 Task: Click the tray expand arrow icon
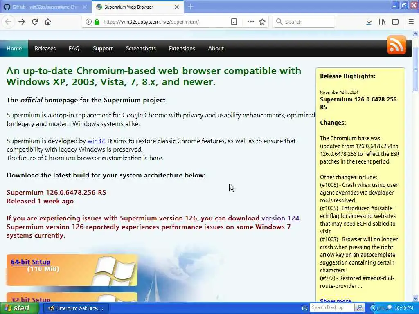373,308
